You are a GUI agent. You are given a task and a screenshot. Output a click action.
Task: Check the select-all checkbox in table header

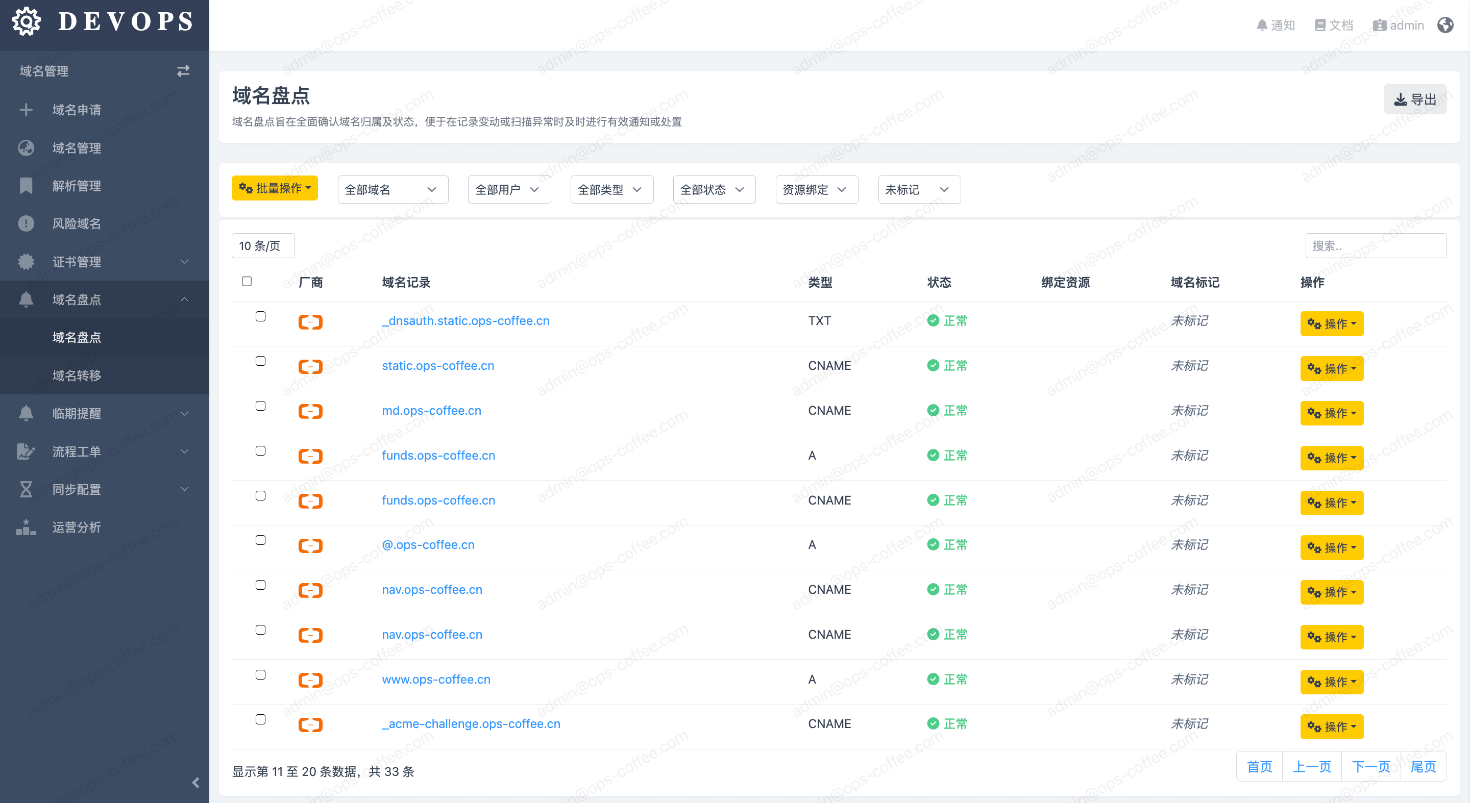tap(247, 281)
